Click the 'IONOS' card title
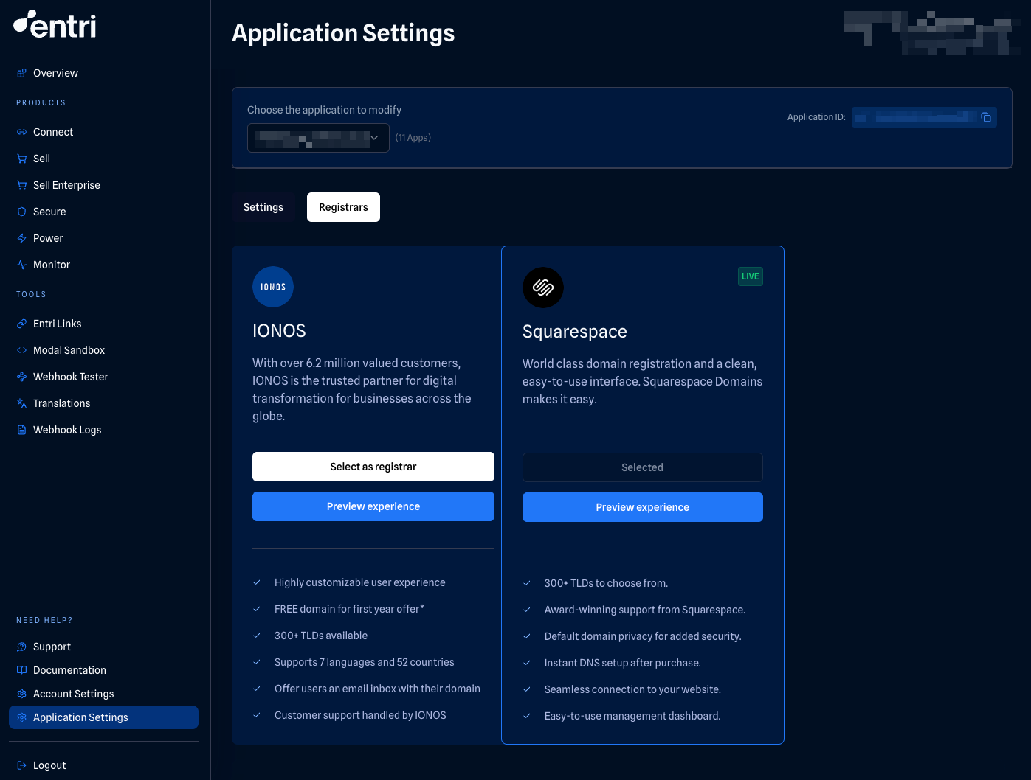1031x780 pixels. coord(279,331)
